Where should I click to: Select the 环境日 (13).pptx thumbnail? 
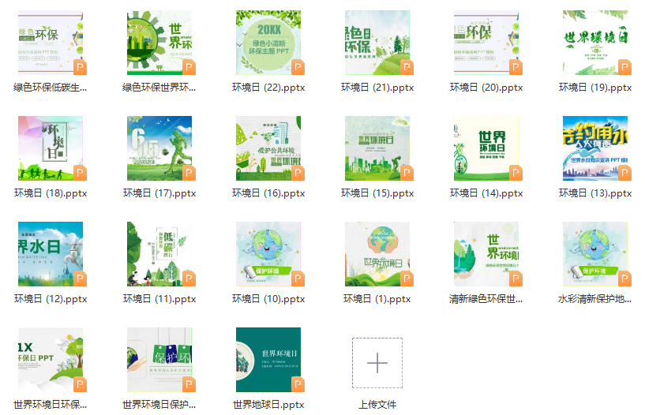[x=595, y=148]
